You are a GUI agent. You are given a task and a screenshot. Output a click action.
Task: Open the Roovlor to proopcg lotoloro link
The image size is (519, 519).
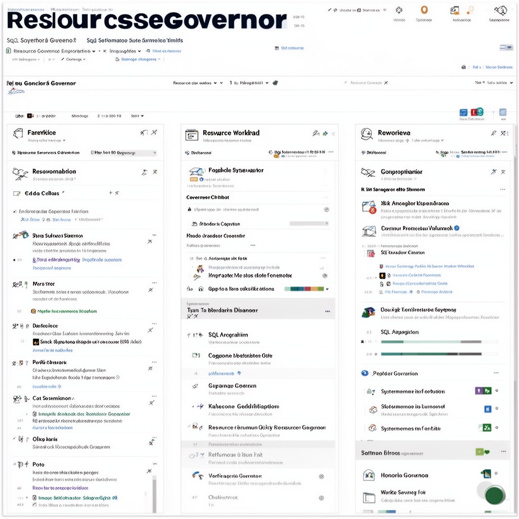[x=60, y=488]
